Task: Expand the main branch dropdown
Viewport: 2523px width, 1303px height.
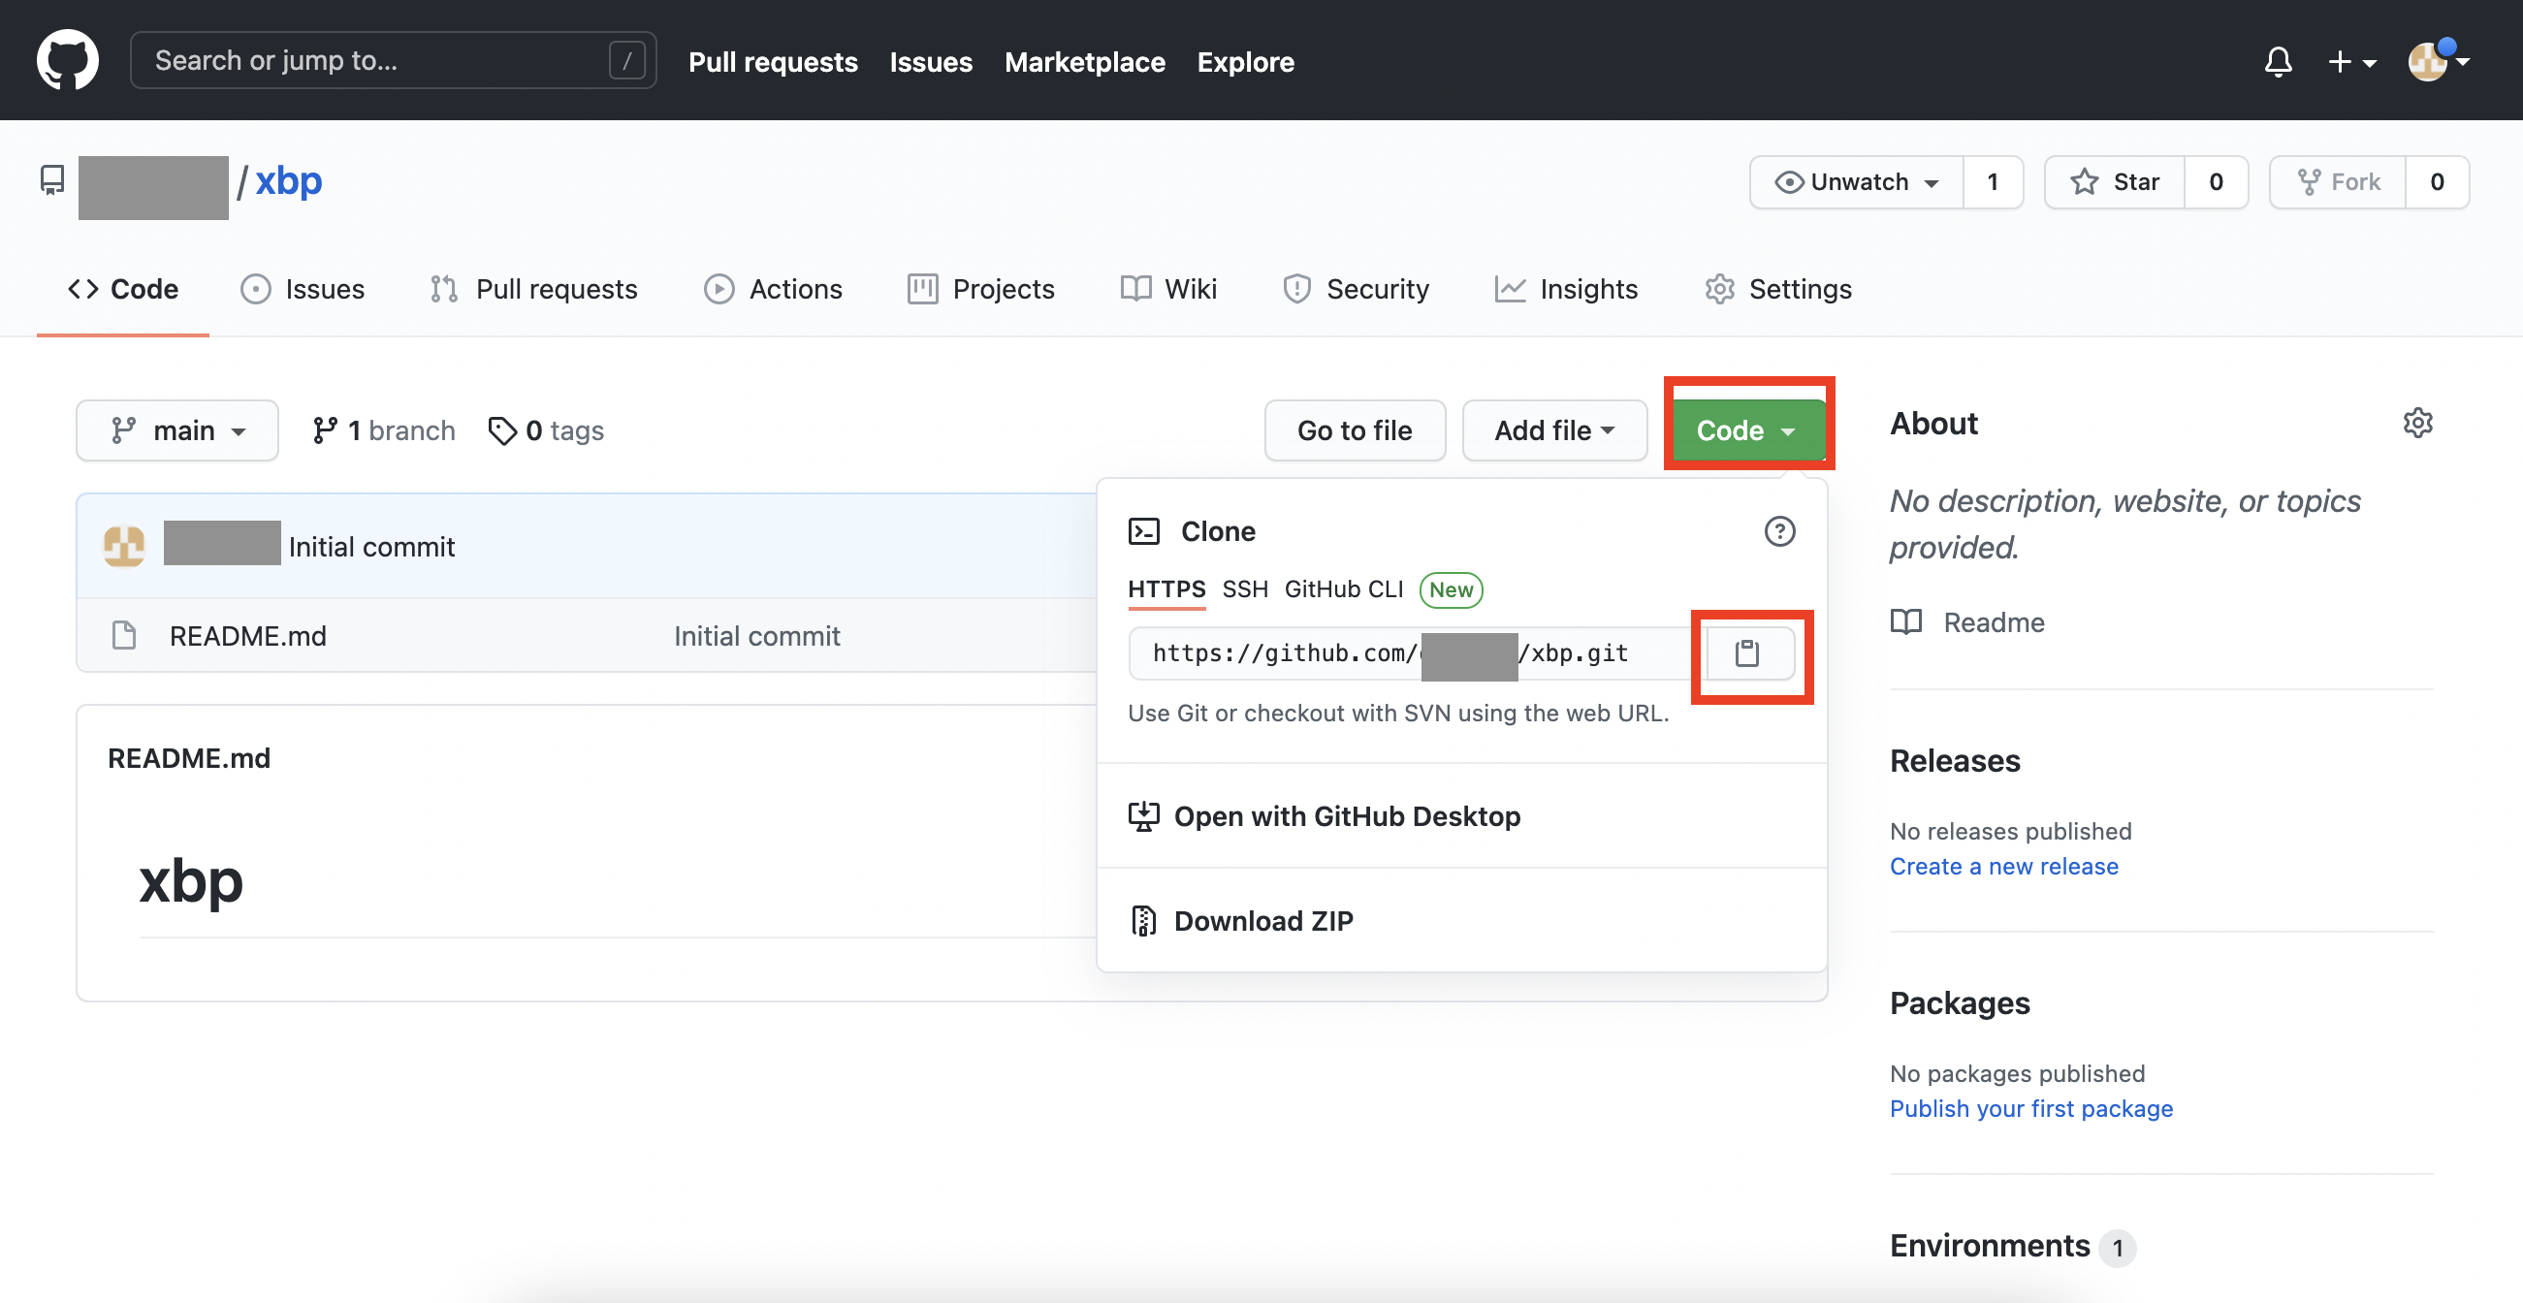Action: pos(177,430)
